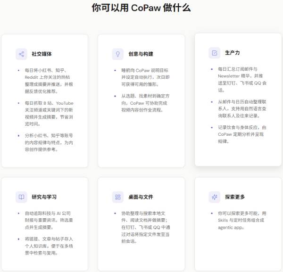Click the grid icon for 桌面与文件
This screenshot has height=272, width=283.
pyautogui.click(x=117, y=197)
